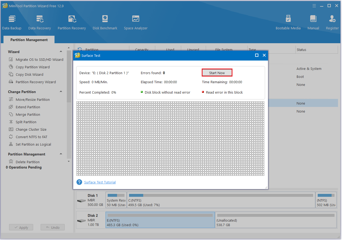Image resolution: width=342 pixels, height=240 pixels.
Task: Click the File System column header
Action: (224, 50)
